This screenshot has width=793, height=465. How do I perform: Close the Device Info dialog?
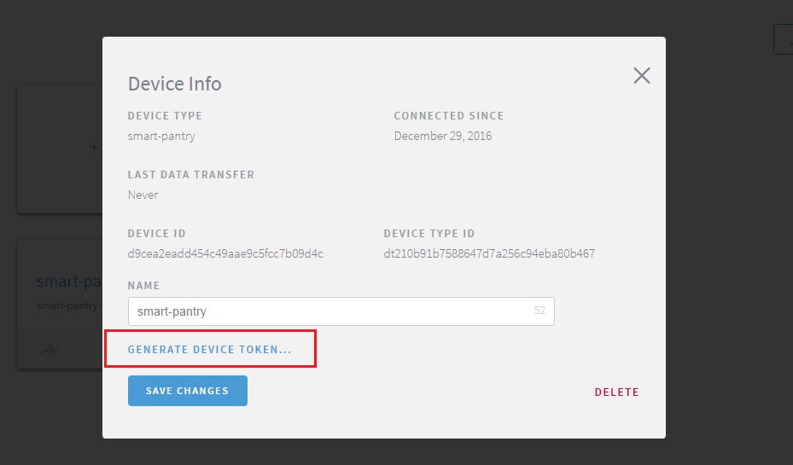pyautogui.click(x=642, y=76)
